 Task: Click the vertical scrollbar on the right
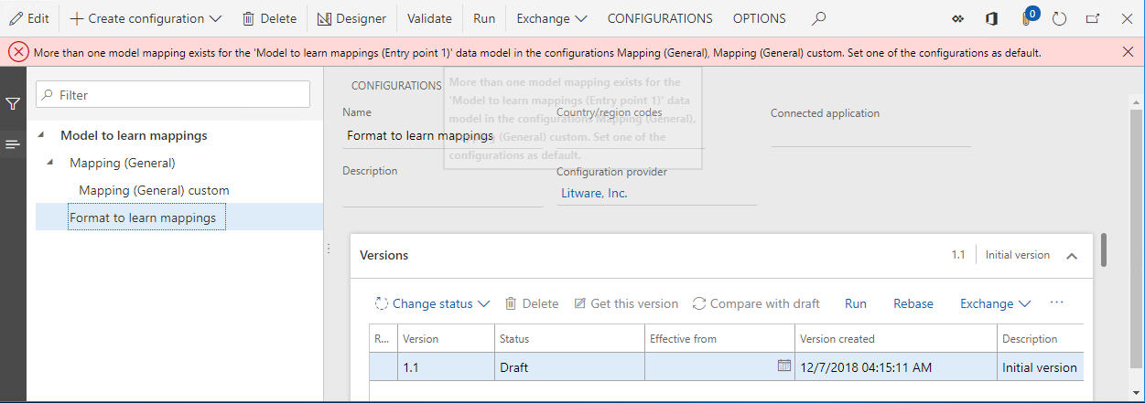1104,249
